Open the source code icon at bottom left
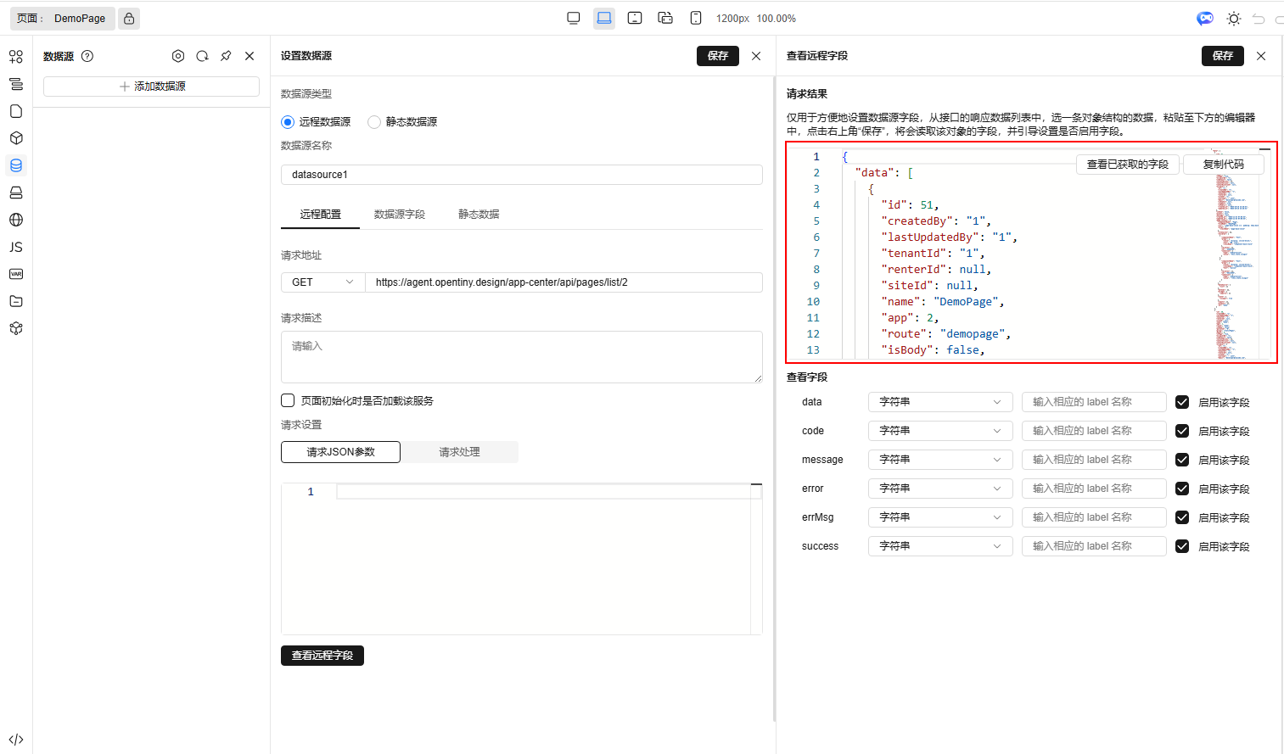The width and height of the screenshot is (1284, 754). point(16,740)
